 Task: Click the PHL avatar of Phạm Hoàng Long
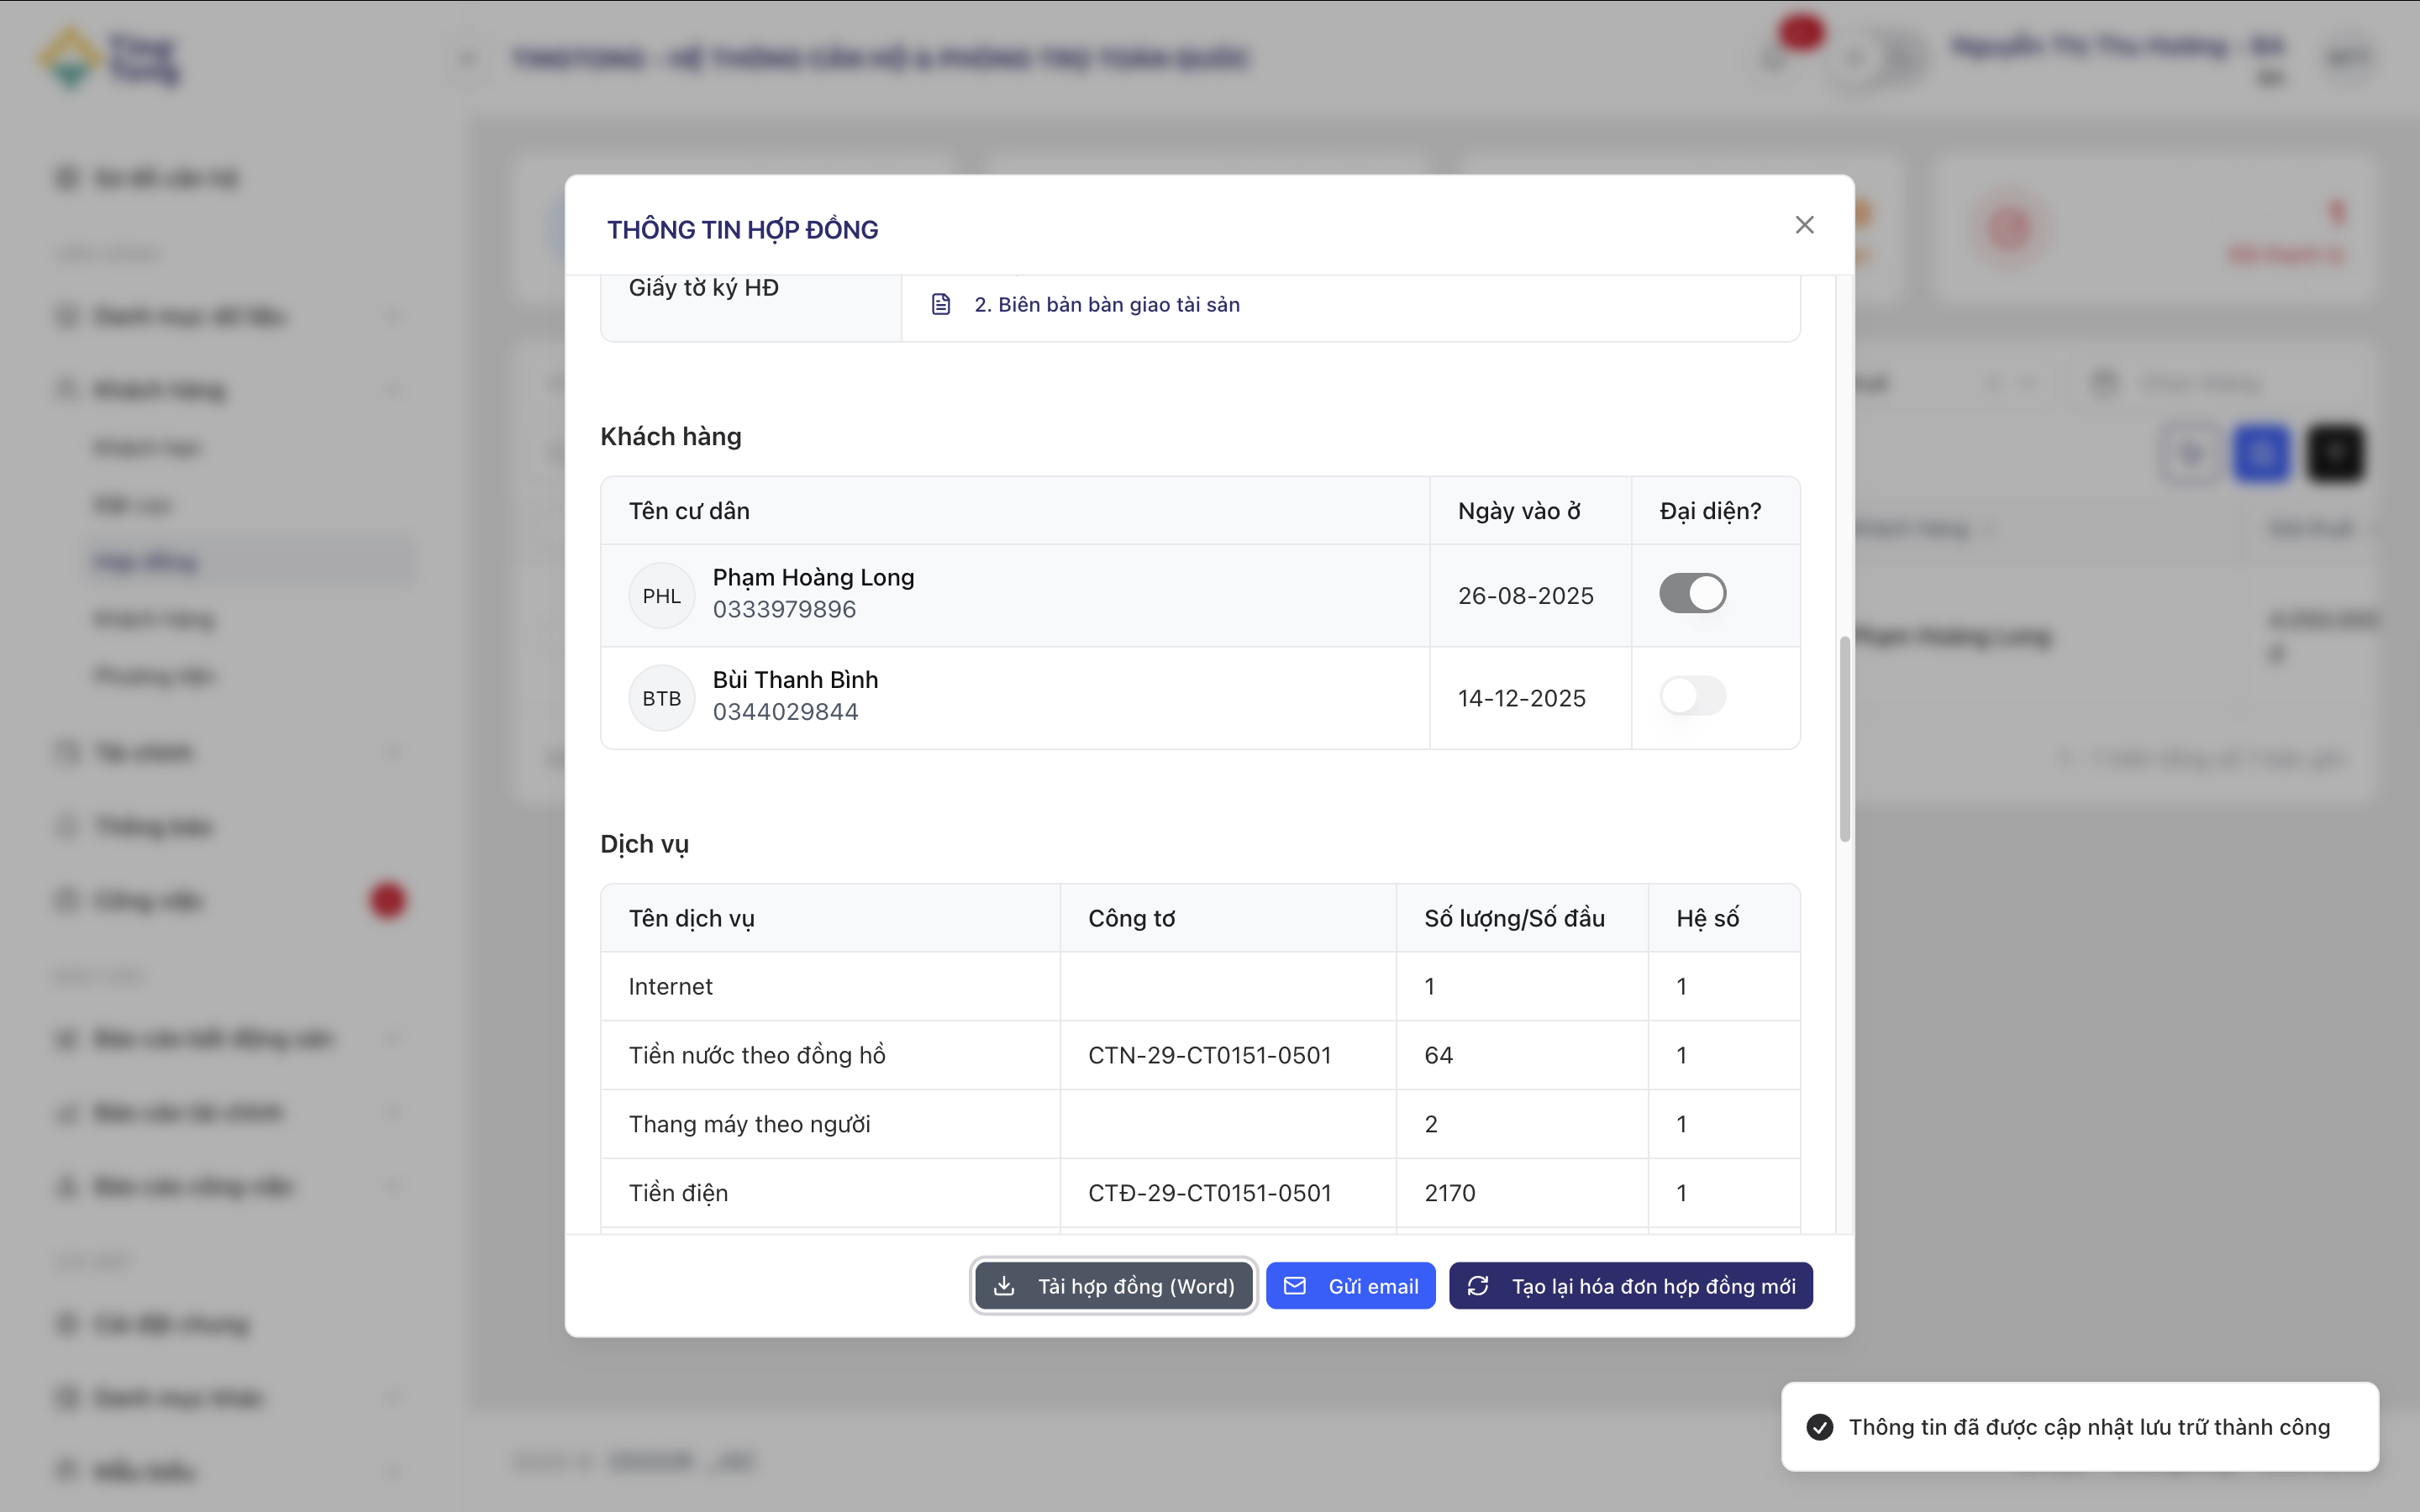(661, 596)
